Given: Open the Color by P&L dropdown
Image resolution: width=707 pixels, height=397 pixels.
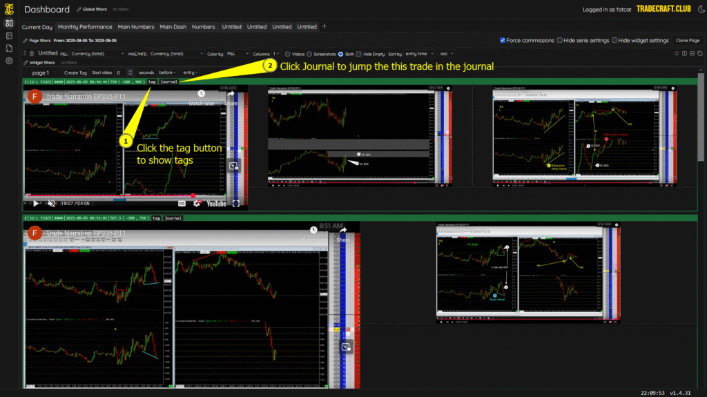Looking at the screenshot, I should point(238,54).
